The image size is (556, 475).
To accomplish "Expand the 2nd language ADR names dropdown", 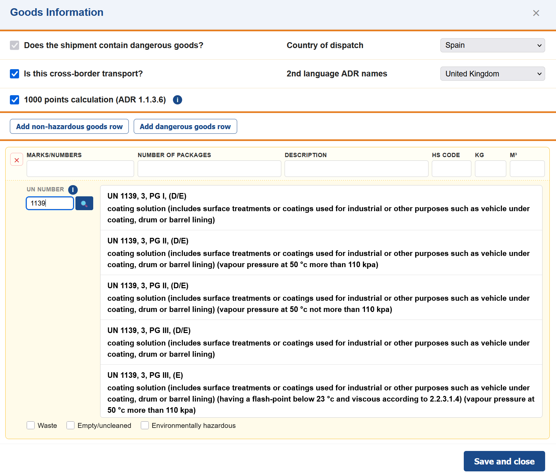I will [x=492, y=74].
